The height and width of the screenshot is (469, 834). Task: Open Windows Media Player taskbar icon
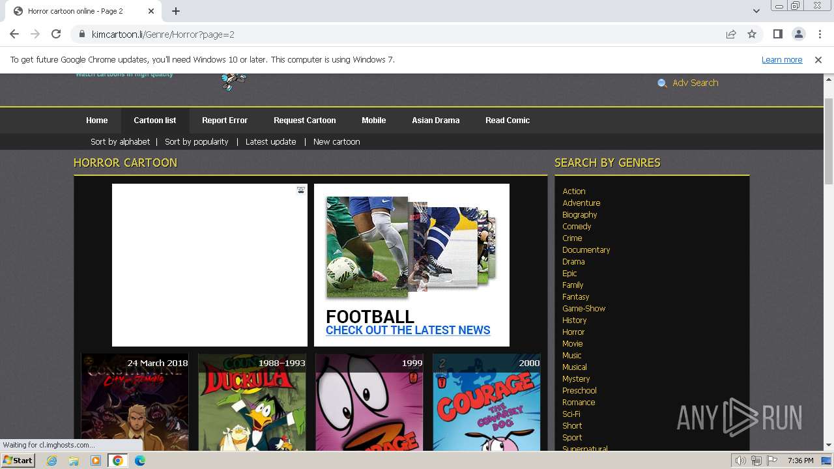(x=96, y=461)
